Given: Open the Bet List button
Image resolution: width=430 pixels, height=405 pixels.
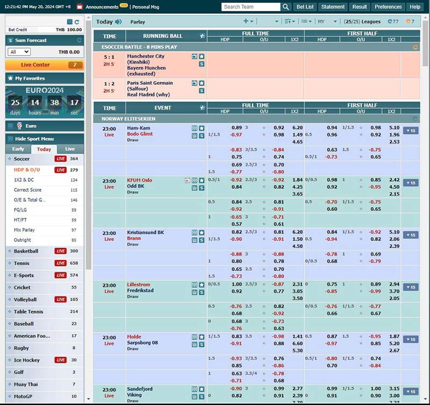Looking at the screenshot, I should [305, 7].
